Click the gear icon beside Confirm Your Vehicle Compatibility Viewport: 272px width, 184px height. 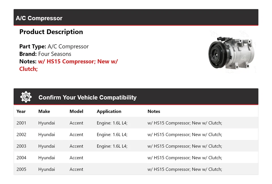point(26,97)
